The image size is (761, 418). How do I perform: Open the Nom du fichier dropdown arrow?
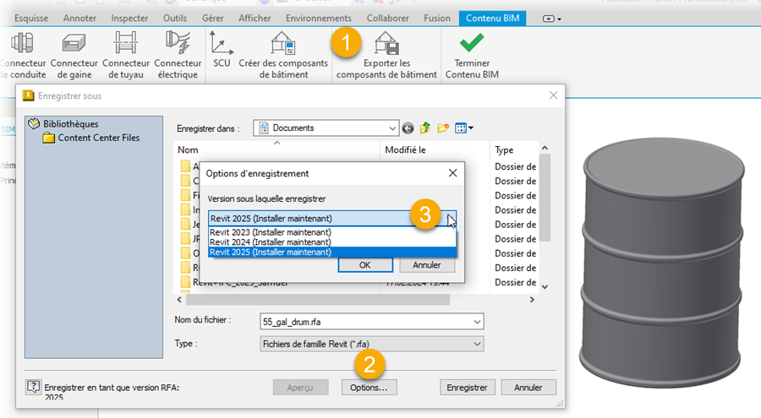point(477,322)
